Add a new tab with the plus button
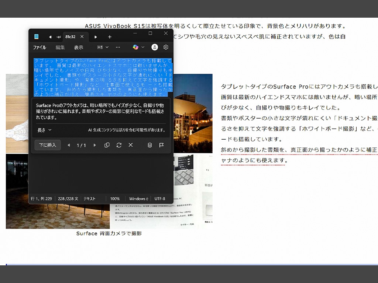This screenshot has height=283, width=378. pyautogui.click(x=110, y=37)
